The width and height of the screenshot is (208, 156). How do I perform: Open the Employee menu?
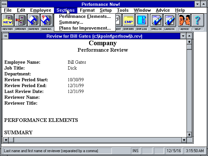click(41, 10)
